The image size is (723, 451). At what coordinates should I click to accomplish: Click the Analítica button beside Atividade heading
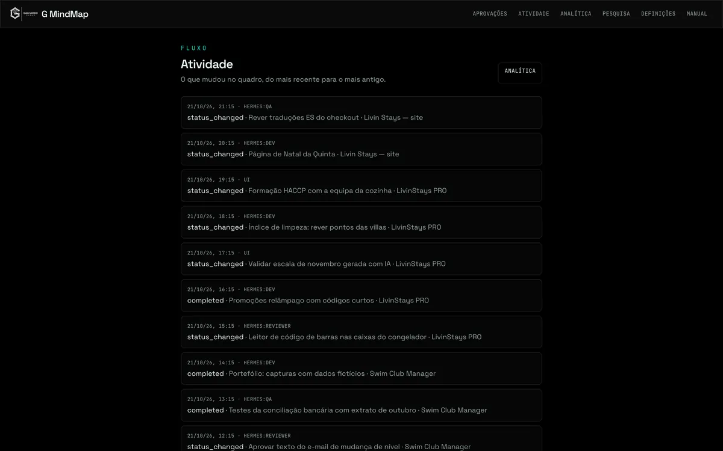coord(520,73)
